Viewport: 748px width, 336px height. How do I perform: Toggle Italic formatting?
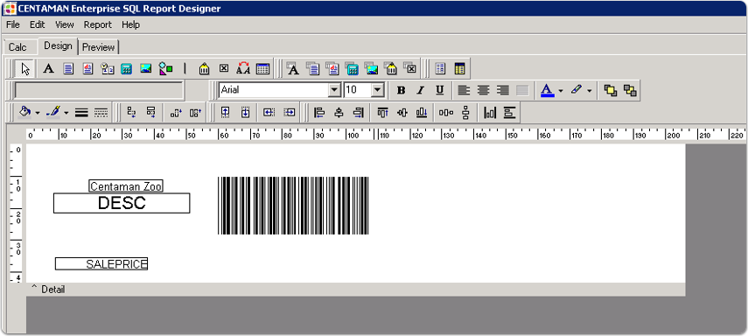(420, 90)
